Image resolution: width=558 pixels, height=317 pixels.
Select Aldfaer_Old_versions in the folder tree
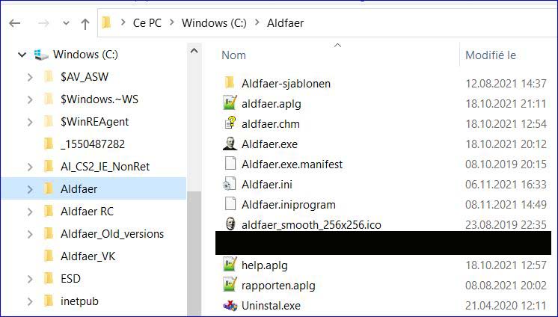(112, 234)
